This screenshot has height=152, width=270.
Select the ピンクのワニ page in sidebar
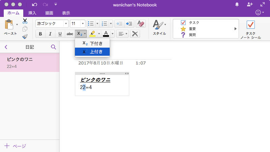(30, 62)
